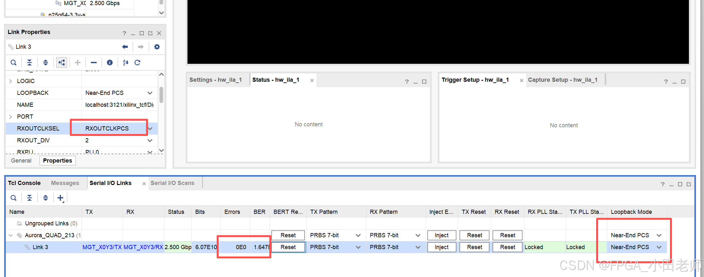The height and width of the screenshot is (277, 704).
Task: Open Link 3 TX Pattern dropdown
Action: coord(358,247)
